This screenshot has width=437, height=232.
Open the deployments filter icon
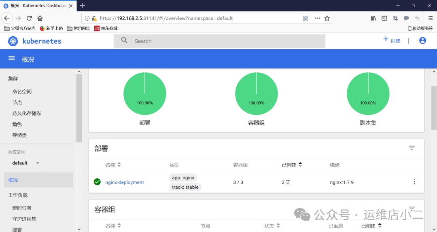[x=412, y=148]
